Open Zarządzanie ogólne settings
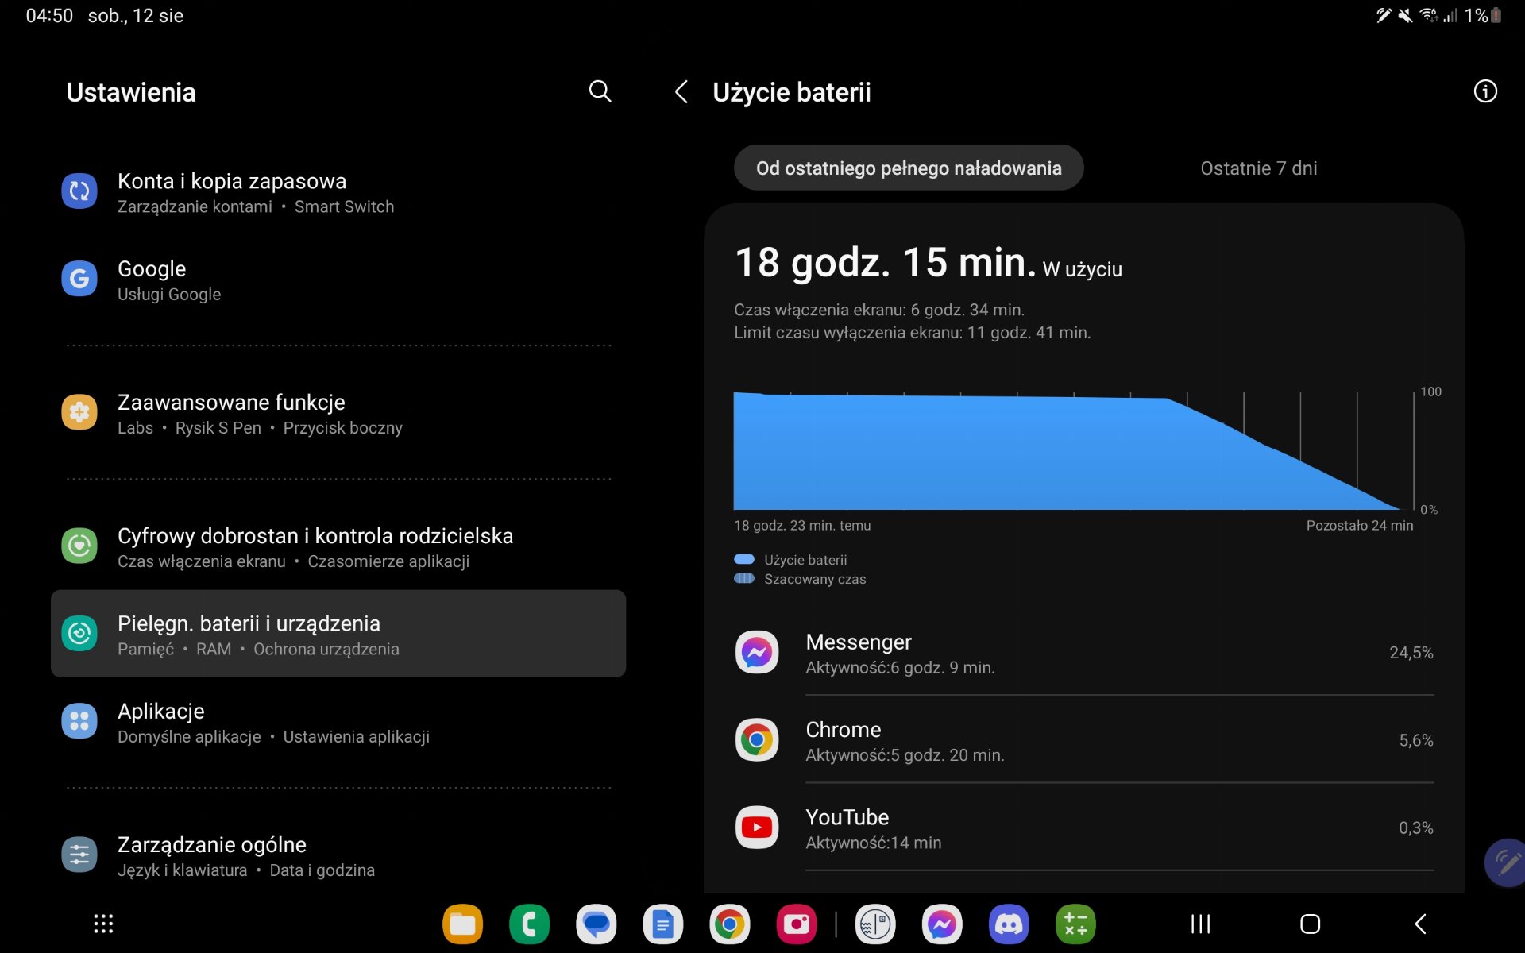The image size is (1525, 953). tap(338, 856)
